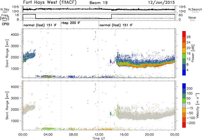
Task: Click the "Beam 19" label
Action: click(98, 3)
